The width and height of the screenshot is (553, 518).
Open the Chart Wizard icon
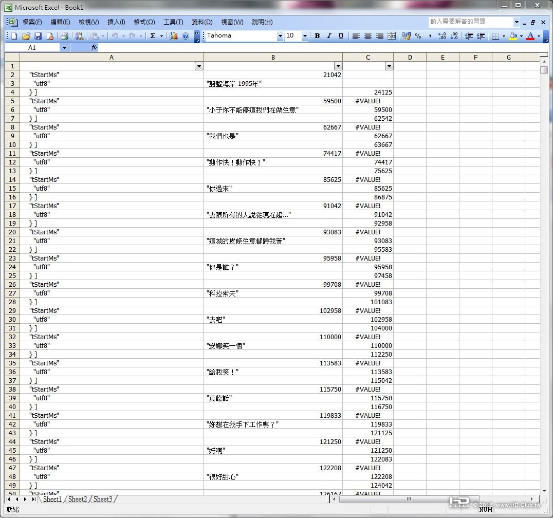point(174,36)
